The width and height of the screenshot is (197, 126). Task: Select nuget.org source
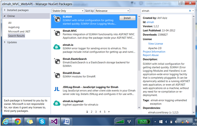[14, 27]
